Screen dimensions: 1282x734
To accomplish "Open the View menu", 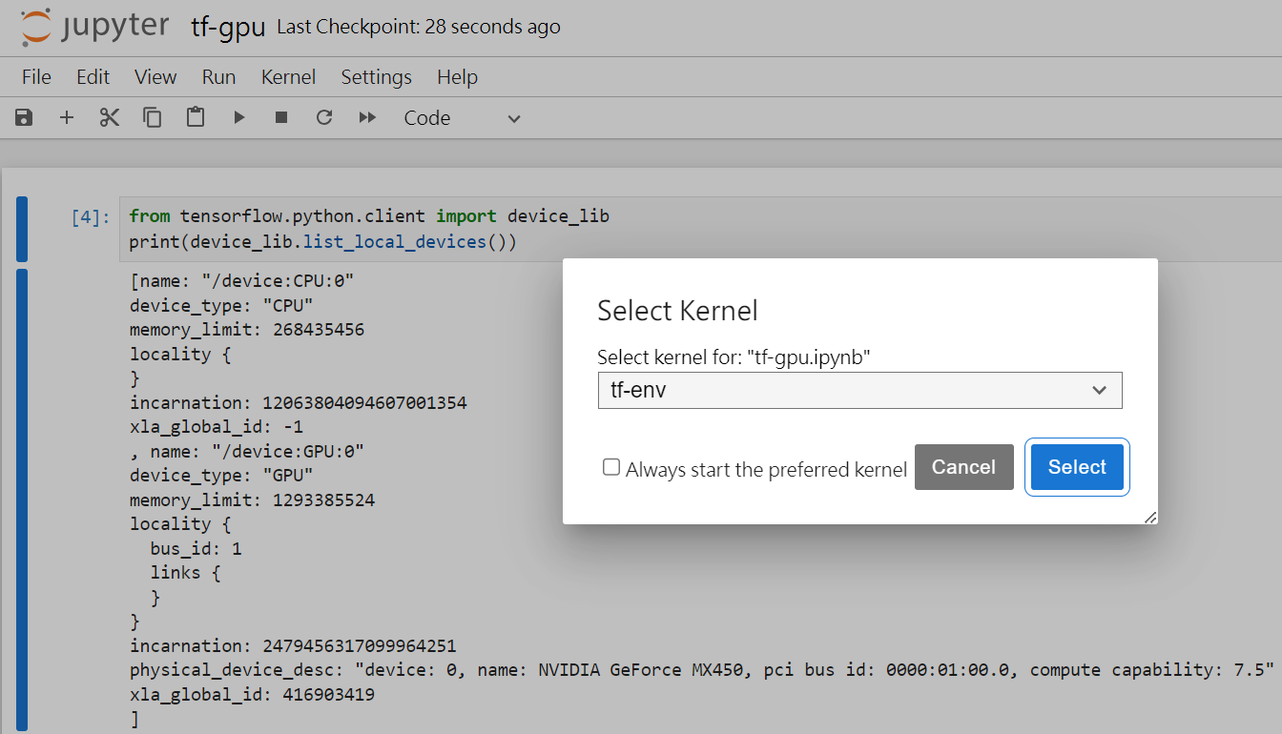I will 155,77.
